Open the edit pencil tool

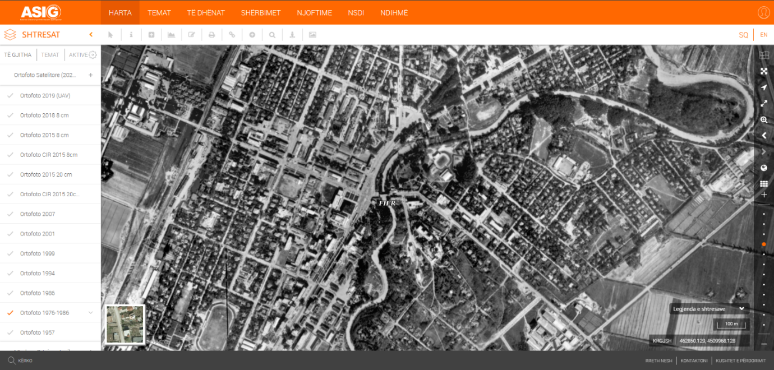[191, 35]
